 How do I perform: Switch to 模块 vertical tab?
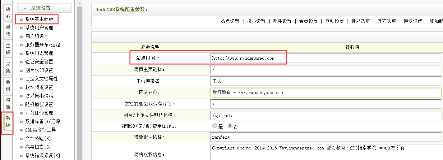point(8,31)
